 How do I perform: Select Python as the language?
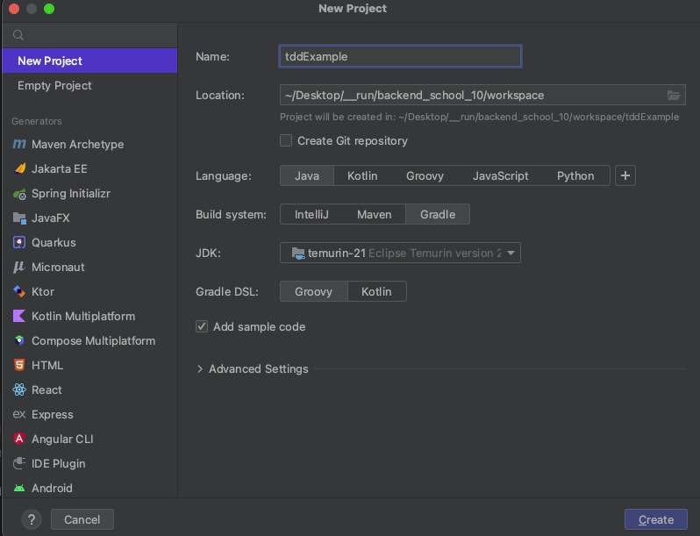point(575,175)
